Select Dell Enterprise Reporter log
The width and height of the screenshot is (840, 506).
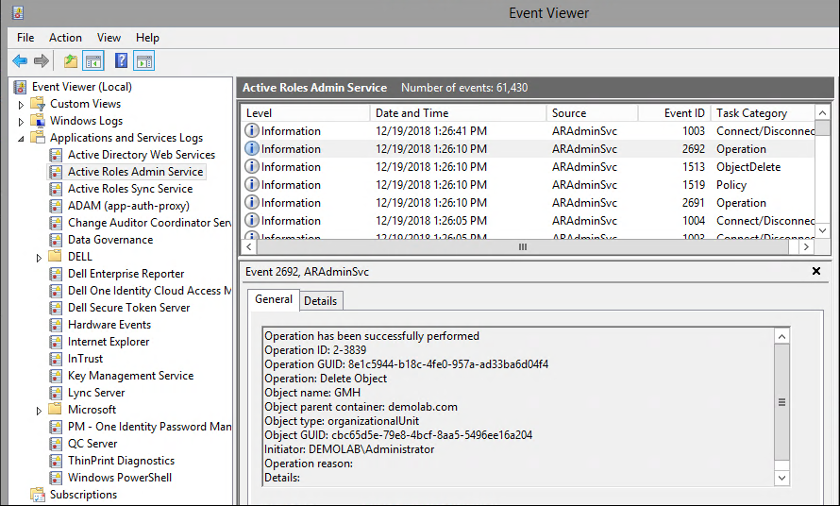pos(126,274)
